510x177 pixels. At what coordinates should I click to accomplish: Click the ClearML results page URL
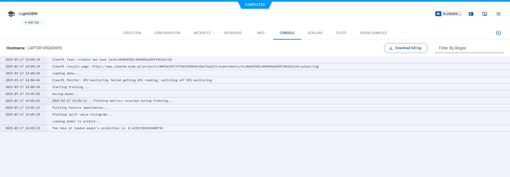point(205,66)
